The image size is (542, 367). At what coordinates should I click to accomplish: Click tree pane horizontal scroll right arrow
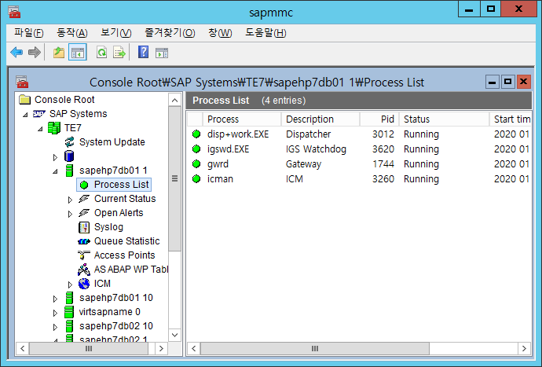click(161, 348)
